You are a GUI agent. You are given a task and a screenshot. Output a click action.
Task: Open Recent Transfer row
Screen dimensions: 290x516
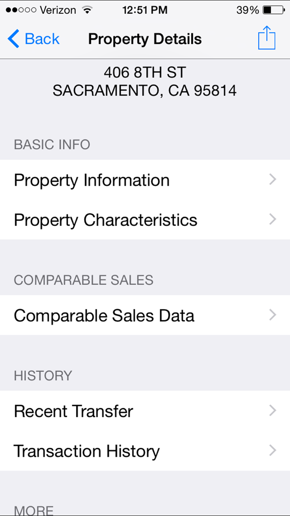145,411
